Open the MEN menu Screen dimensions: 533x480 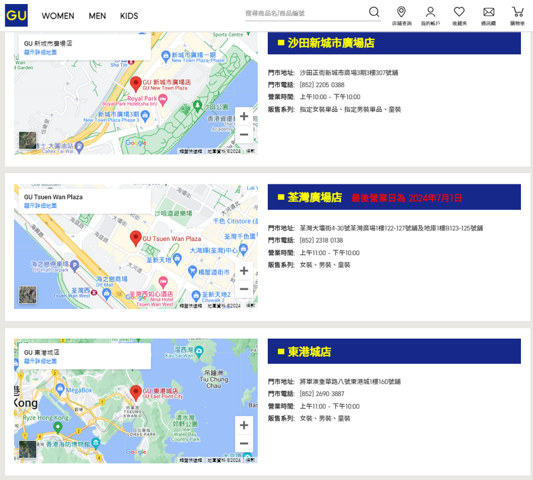(x=97, y=16)
